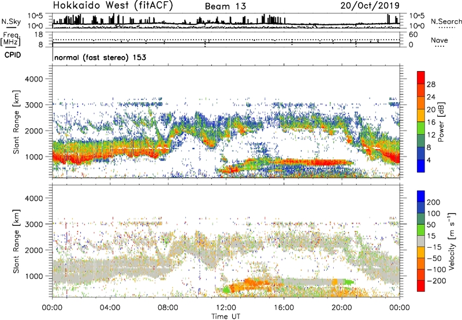Click the "18" frequency tick label
Viewport: 462px width, 320px height.
(x=38, y=35)
